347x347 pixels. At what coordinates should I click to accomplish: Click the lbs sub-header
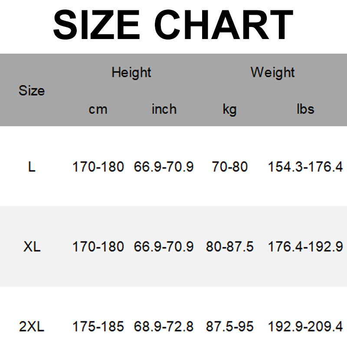(305, 109)
